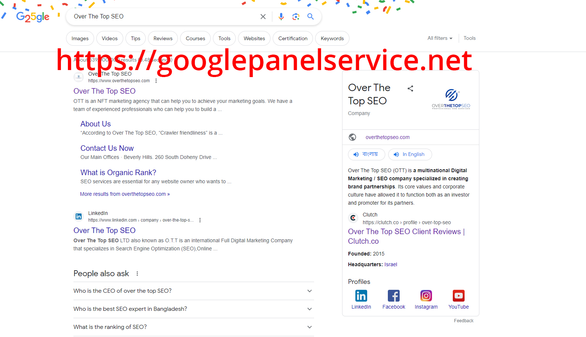The height and width of the screenshot is (337, 586).
Task: Click the Clutch favicon icon
Action: (353, 218)
